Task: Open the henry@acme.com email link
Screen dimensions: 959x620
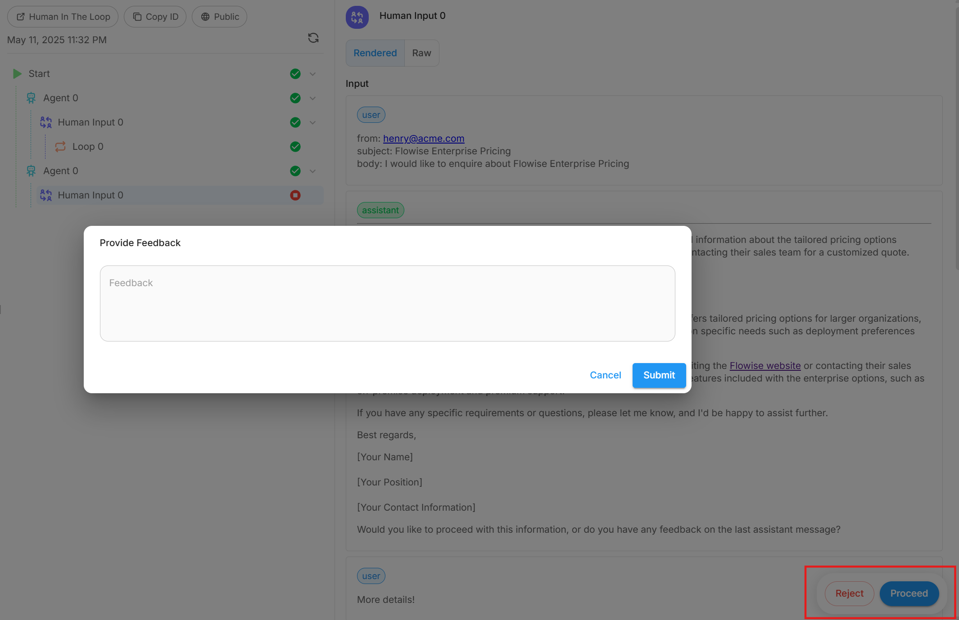Action: 424,139
